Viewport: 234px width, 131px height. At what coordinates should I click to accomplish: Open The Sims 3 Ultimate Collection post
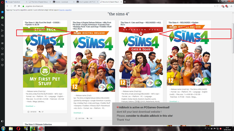pos(38,124)
